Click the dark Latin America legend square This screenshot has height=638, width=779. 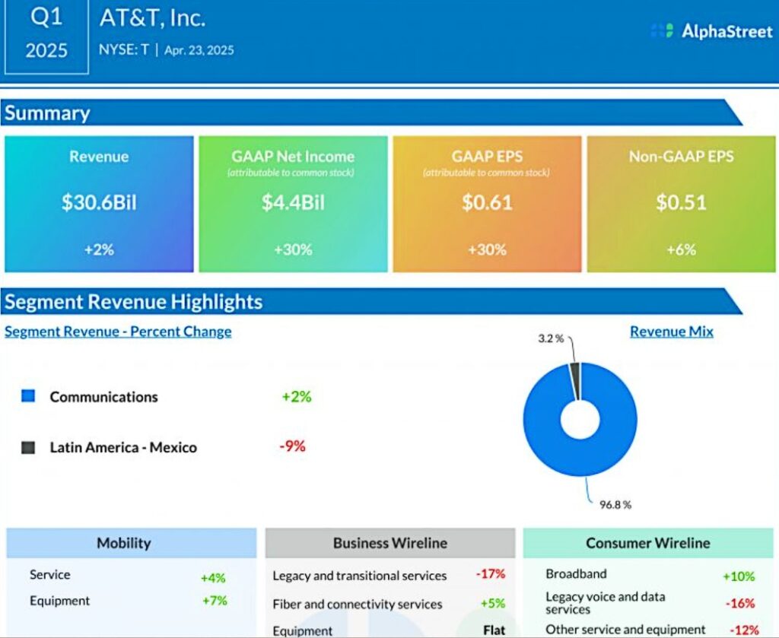pyautogui.click(x=28, y=447)
